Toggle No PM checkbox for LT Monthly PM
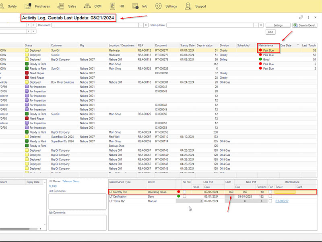The image size is (322, 242). (x=185, y=192)
